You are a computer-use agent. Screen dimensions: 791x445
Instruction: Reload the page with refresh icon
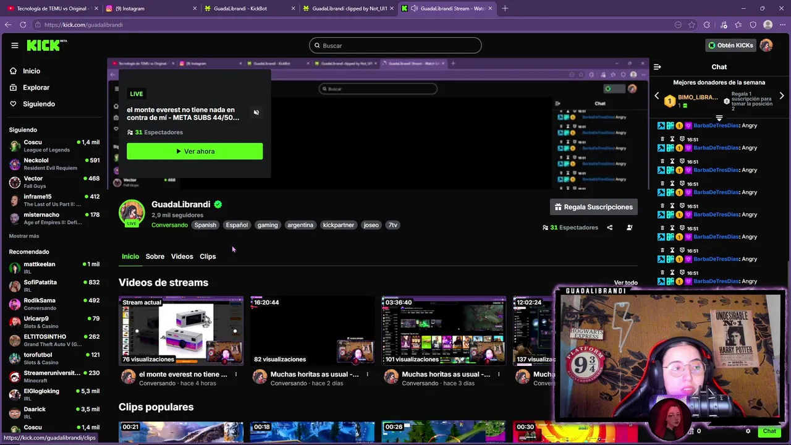23,25
